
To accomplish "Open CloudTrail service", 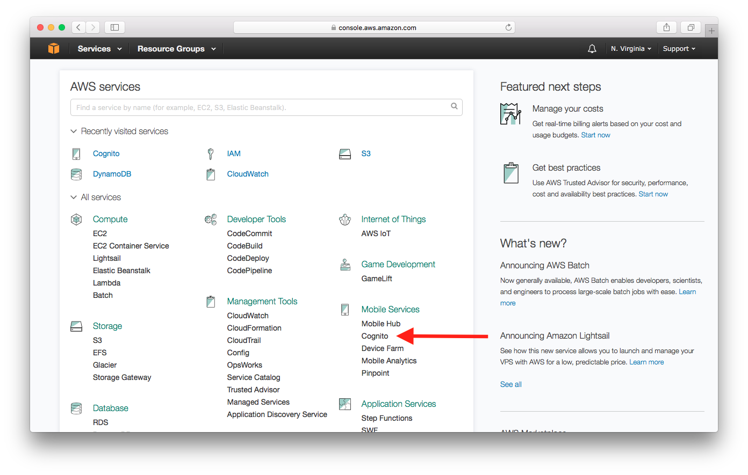I will [x=244, y=340].
